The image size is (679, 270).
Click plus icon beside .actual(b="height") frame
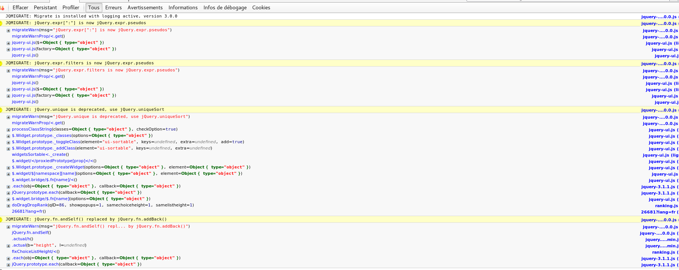point(8,246)
